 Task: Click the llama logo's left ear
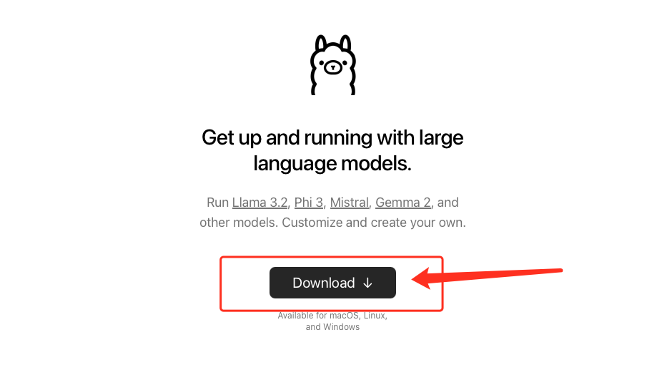320,43
